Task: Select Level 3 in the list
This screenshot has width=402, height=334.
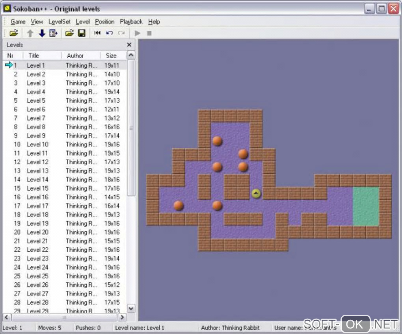Action: point(65,83)
